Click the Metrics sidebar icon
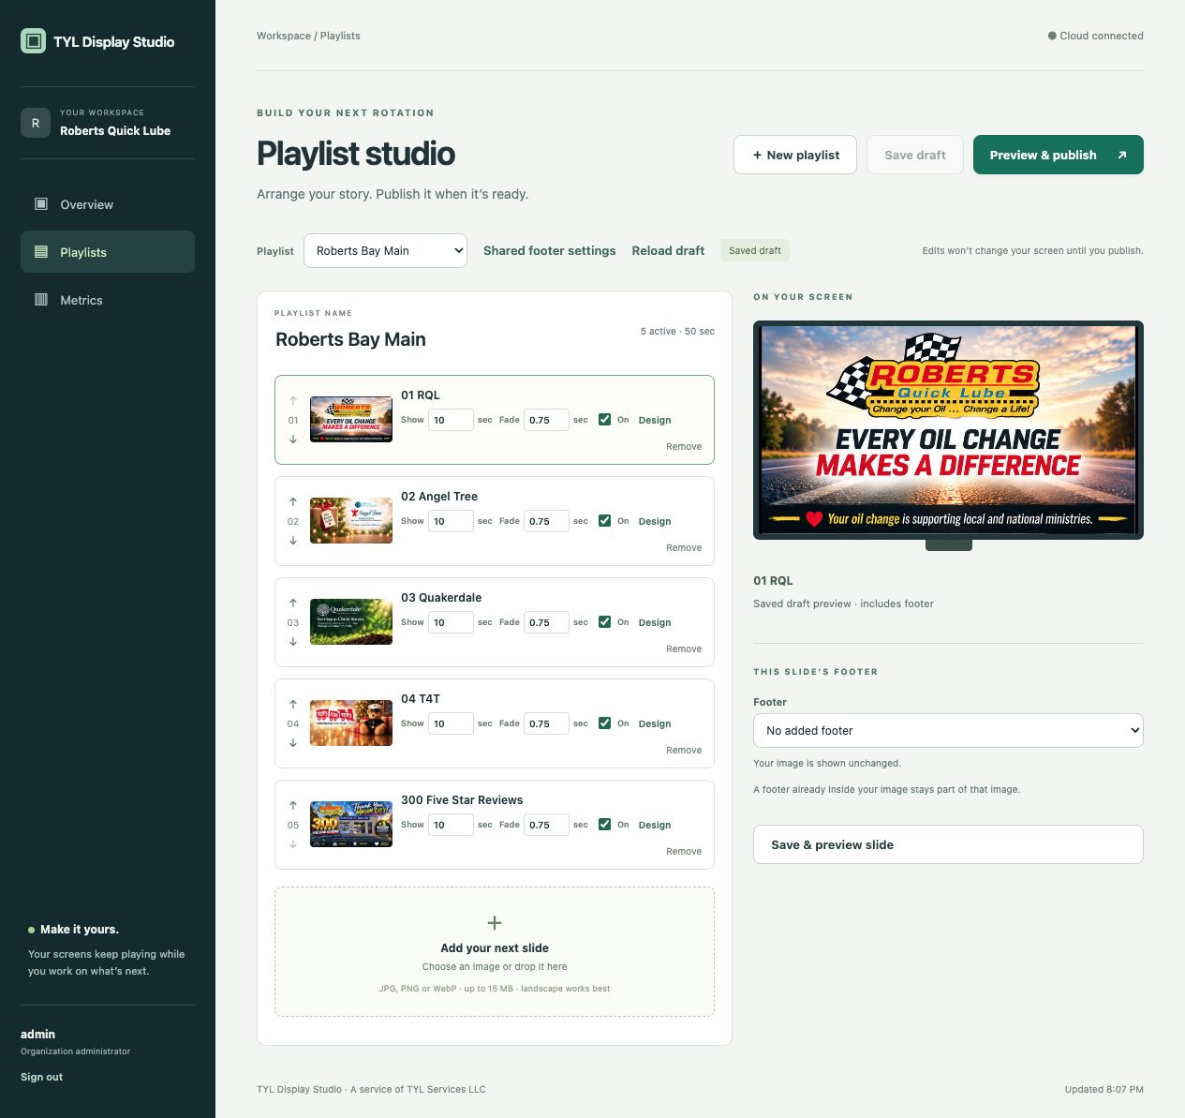This screenshot has height=1118, width=1185. [x=41, y=300]
